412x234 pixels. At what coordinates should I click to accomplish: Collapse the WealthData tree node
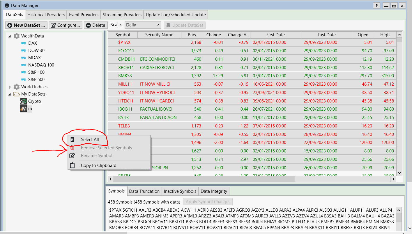[x=10, y=36]
